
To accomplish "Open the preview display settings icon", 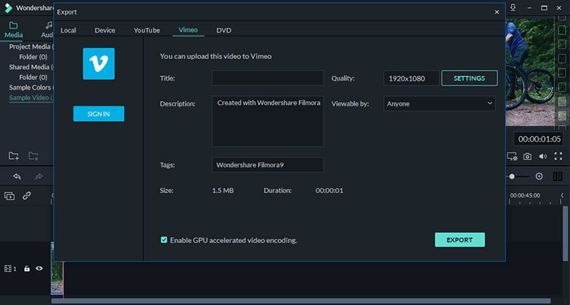I will pos(512,156).
